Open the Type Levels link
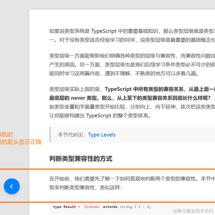 tap(102, 135)
